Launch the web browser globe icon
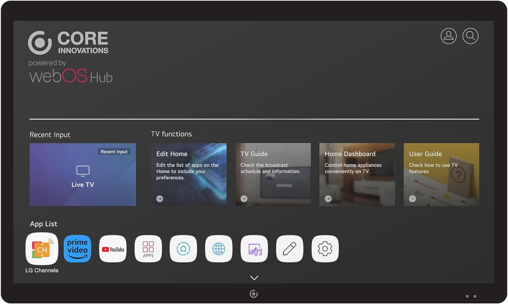Screen dimensions: 508x304 [219, 249]
